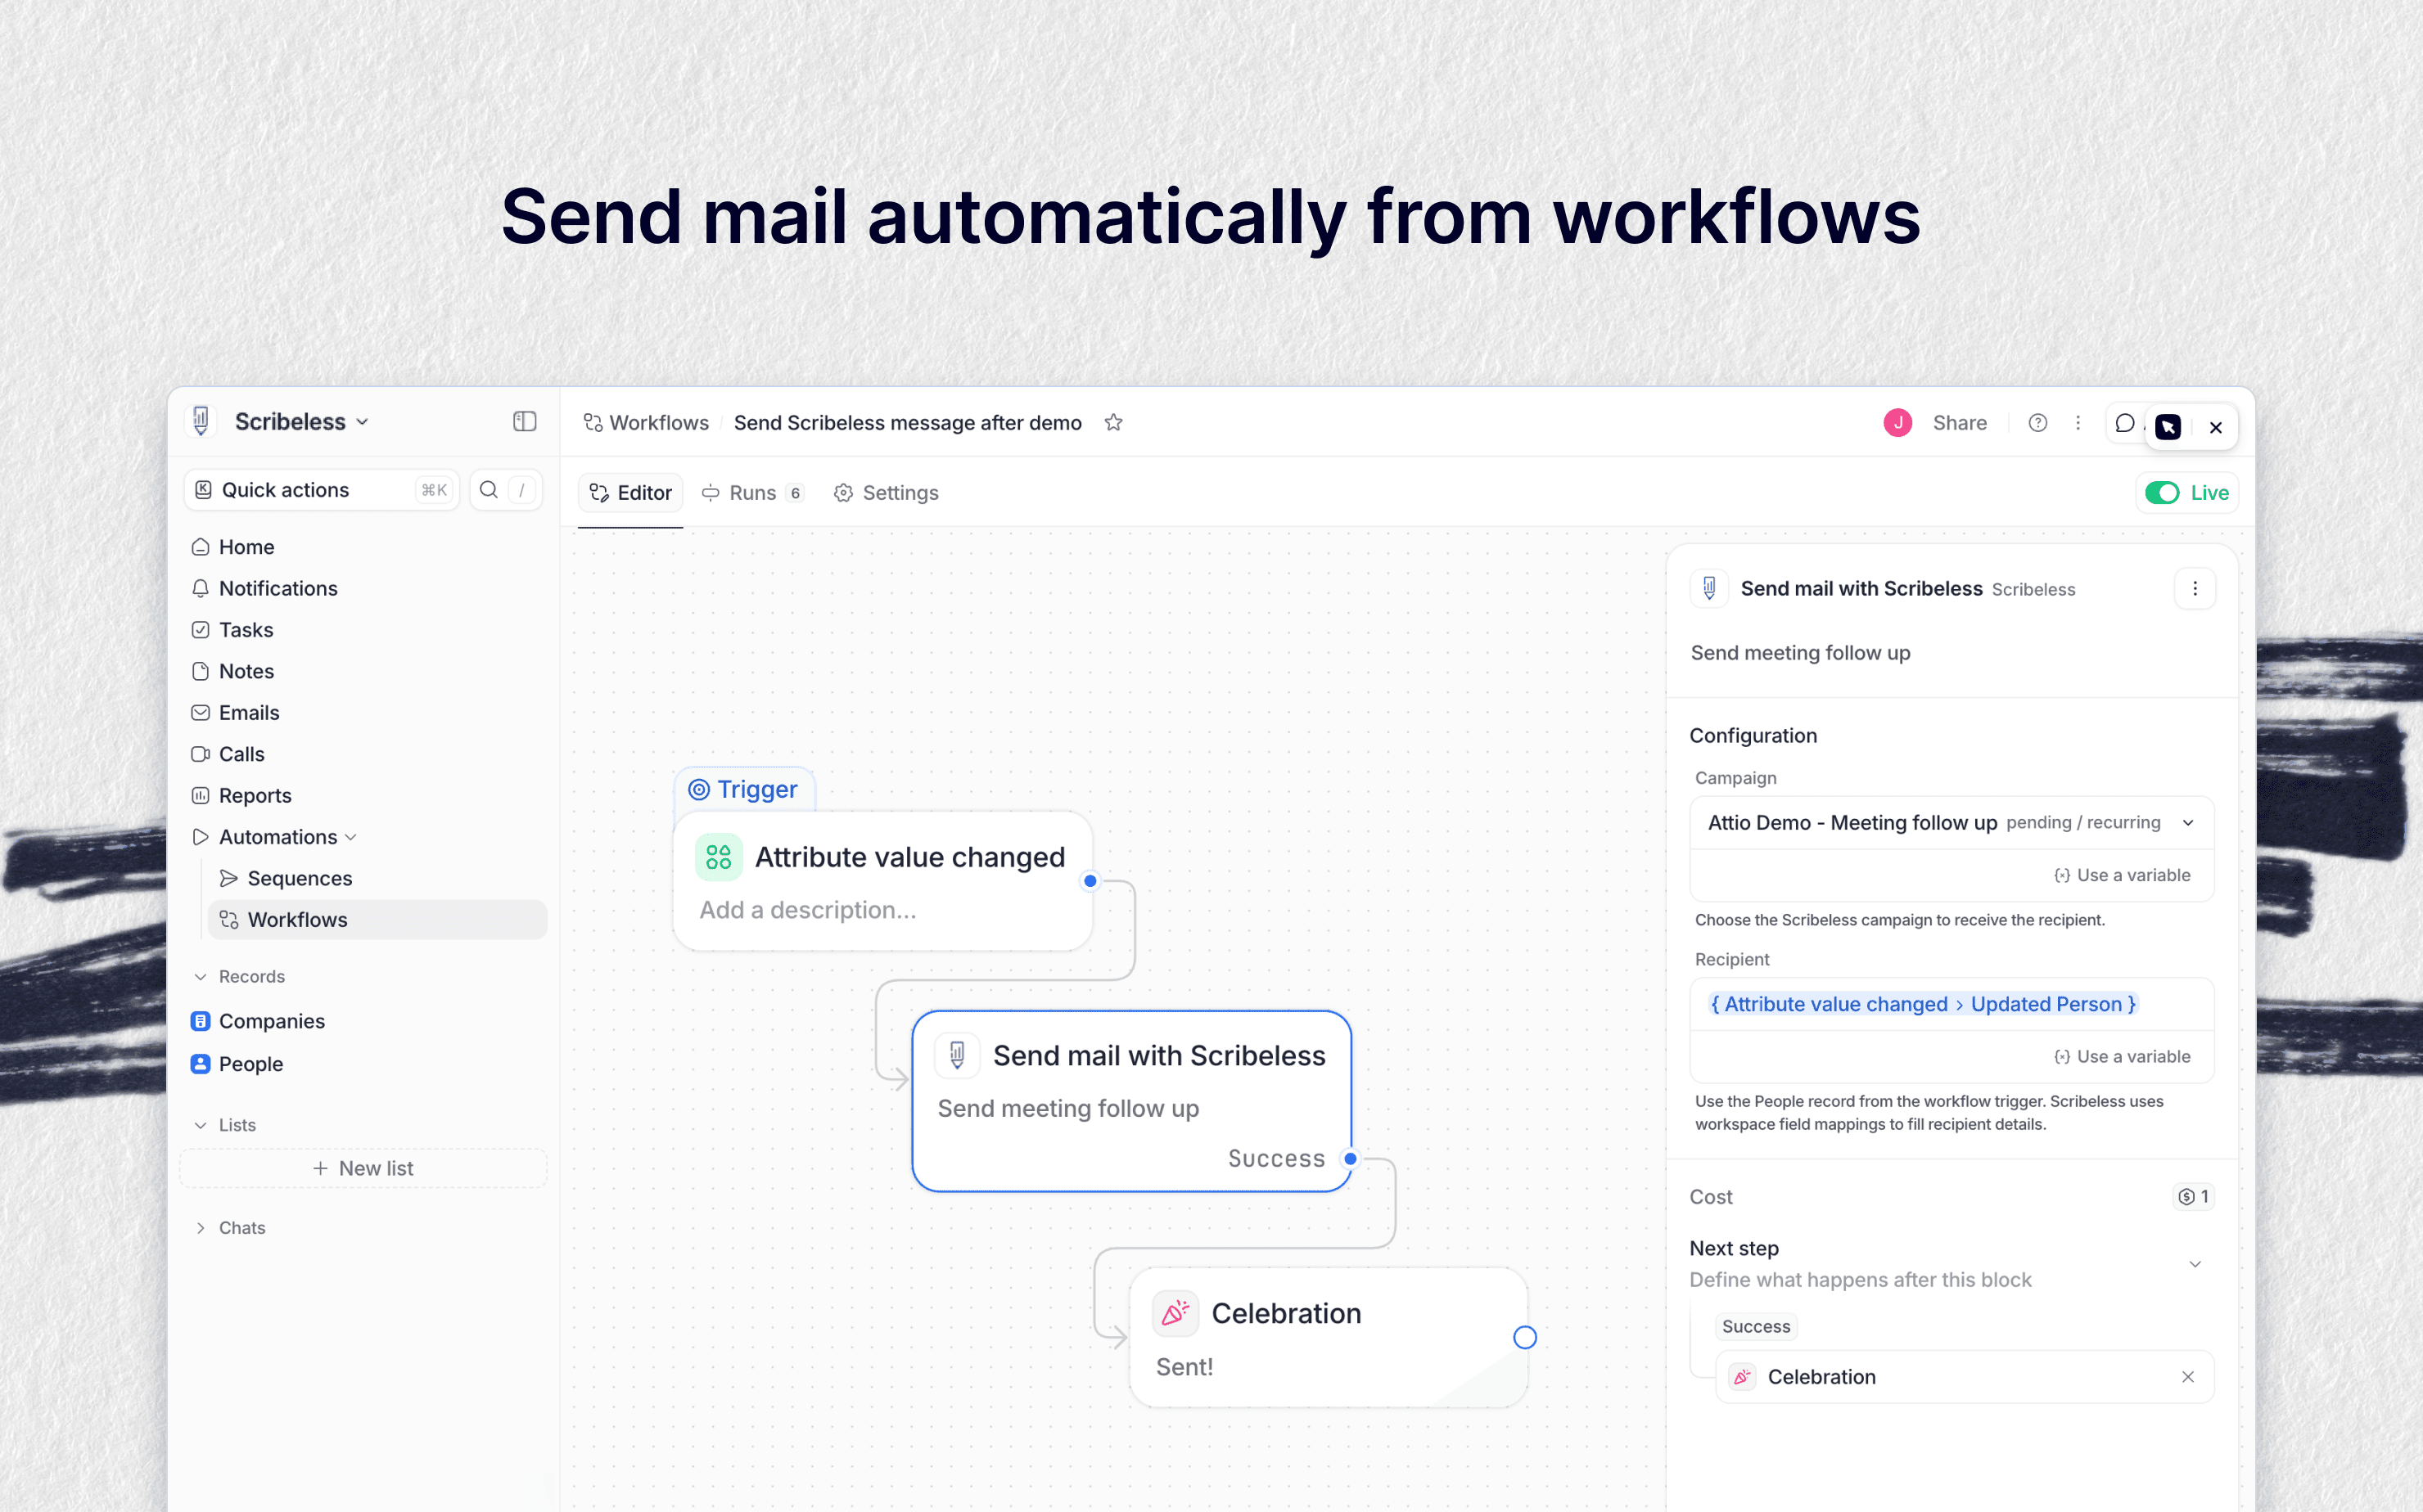
Task: Click the workflow title Send Scribeless message after demo
Action: point(907,423)
